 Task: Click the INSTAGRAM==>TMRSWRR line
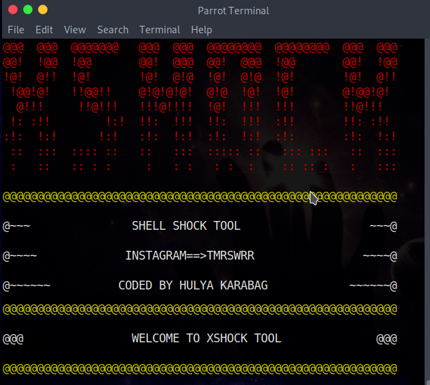(x=190, y=256)
